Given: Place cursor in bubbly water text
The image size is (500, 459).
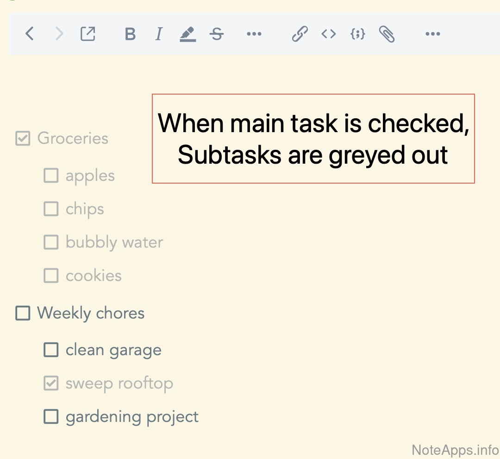Looking at the screenshot, I should pyautogui.click(x=114, y=242).
